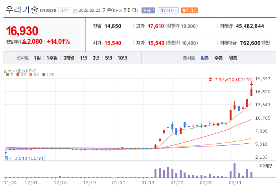Click the 10,765 y-axis price label

(x=263, y=118)
